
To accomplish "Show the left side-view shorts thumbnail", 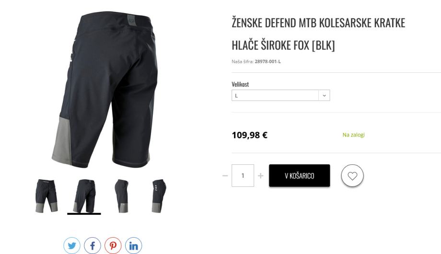I will point(121,196).
